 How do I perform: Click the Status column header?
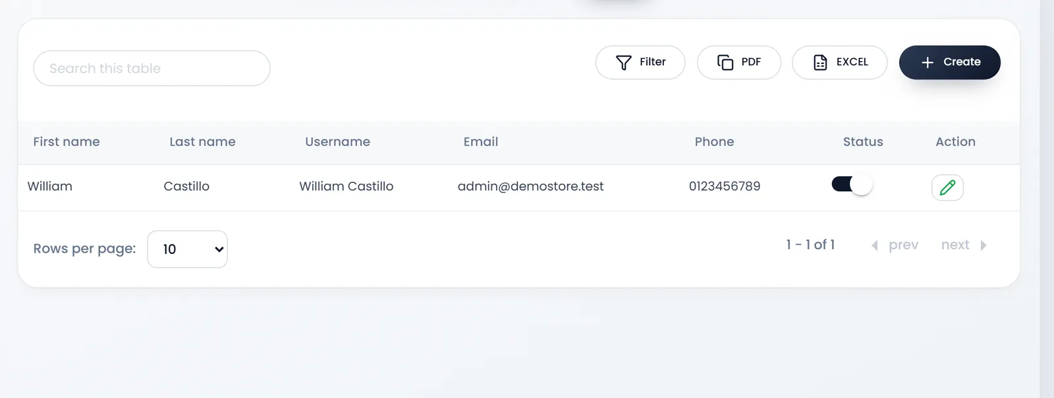coord(863,141)
